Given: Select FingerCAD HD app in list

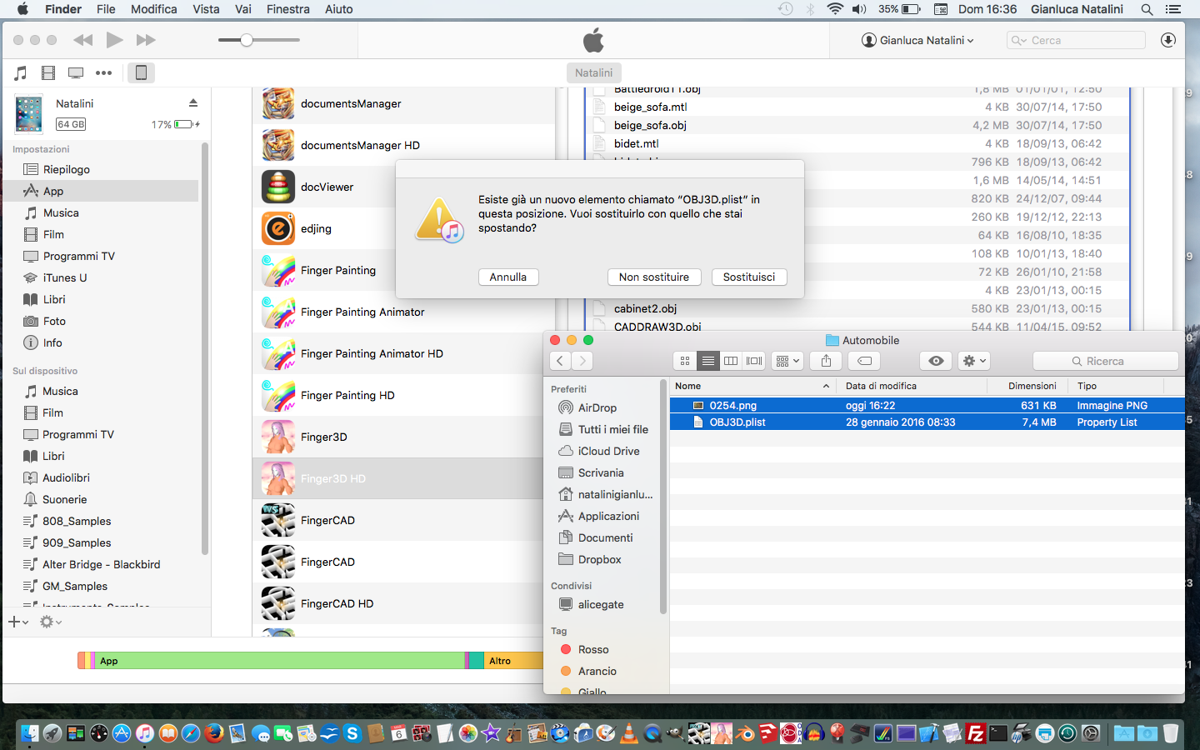Looking at the screenshot, I should coord(398,603).
